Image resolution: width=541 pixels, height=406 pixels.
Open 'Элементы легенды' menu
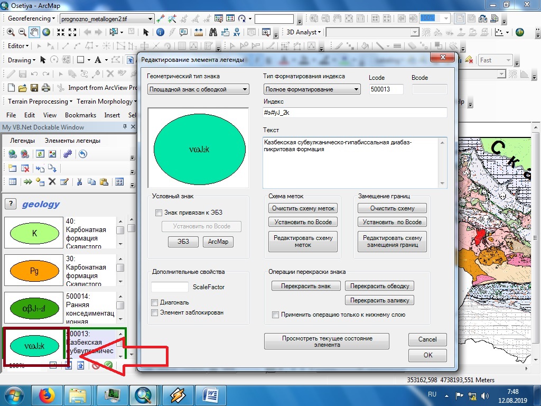[72, 141]
